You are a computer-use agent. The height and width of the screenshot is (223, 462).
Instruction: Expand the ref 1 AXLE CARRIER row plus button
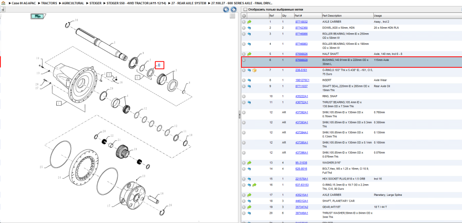(244, 22)
